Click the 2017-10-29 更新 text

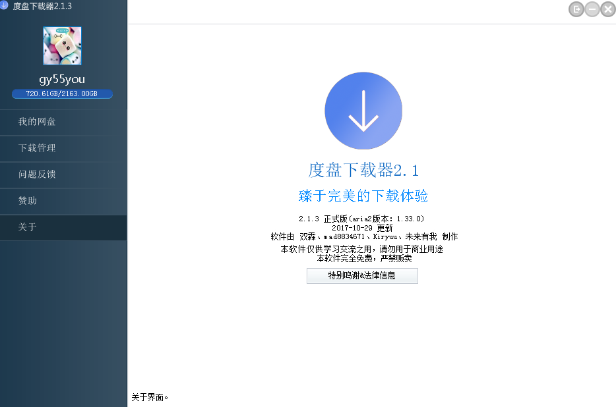coord(361,227)
